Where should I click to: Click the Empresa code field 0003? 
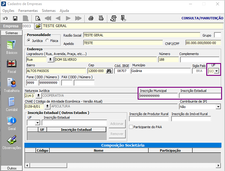tap(28, 26)
